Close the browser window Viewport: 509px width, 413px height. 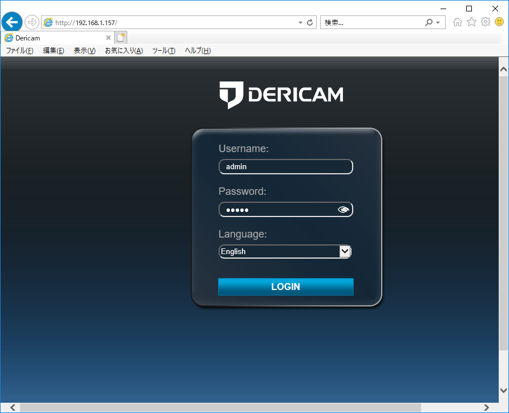coord(495,9)
